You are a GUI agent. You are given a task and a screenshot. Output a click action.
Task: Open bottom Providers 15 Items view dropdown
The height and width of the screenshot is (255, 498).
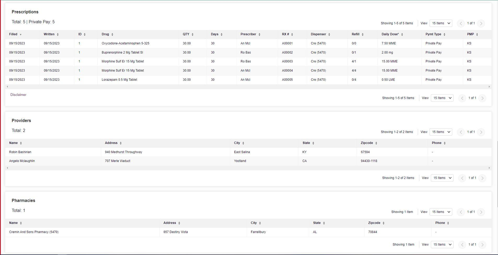click(x=442, y=178)
